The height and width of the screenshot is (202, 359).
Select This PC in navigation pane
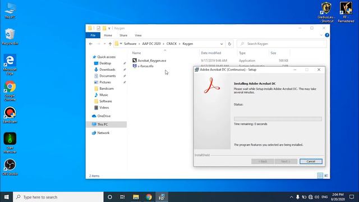point(107,125)
